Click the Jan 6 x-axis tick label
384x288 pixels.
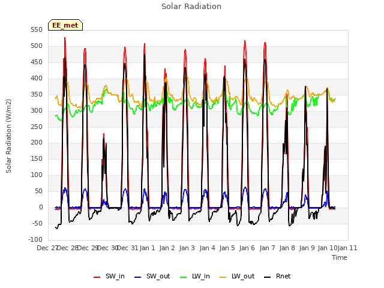tap(247, 248)
